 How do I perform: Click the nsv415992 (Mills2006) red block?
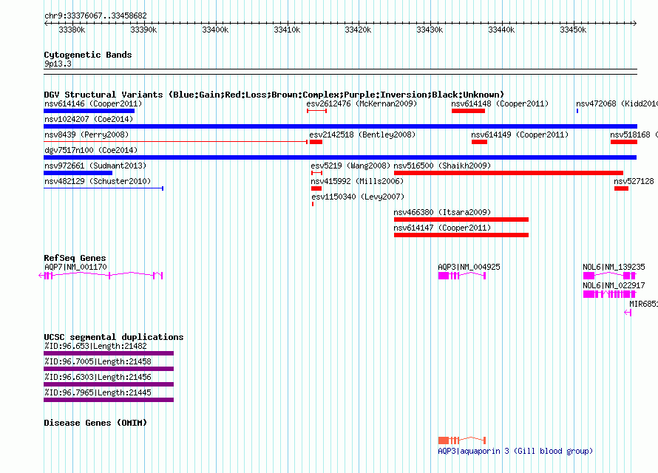click(x=316, y=188)
